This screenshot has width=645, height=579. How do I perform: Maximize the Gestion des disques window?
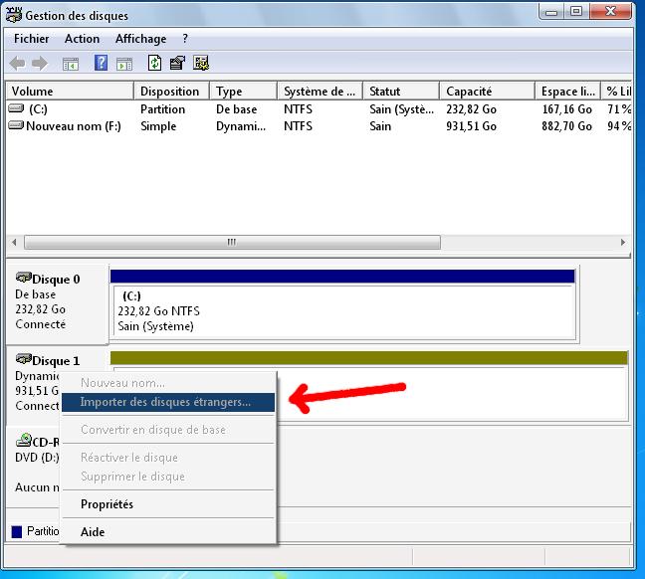pyautogui.click(x=576, y=12)
